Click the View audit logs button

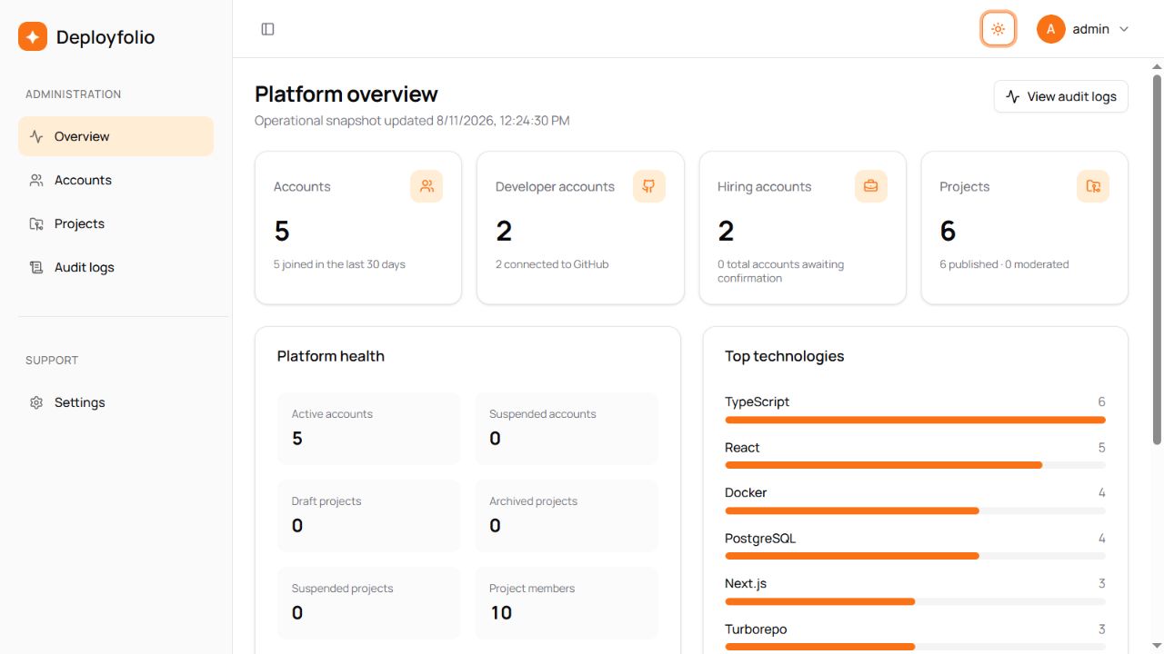1061,96
